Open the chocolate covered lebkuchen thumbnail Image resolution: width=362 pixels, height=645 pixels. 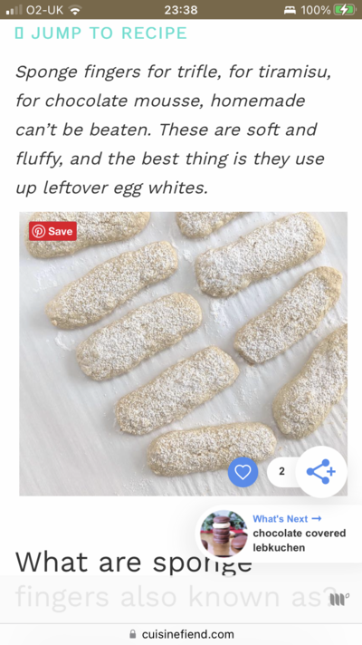point(224,534)
